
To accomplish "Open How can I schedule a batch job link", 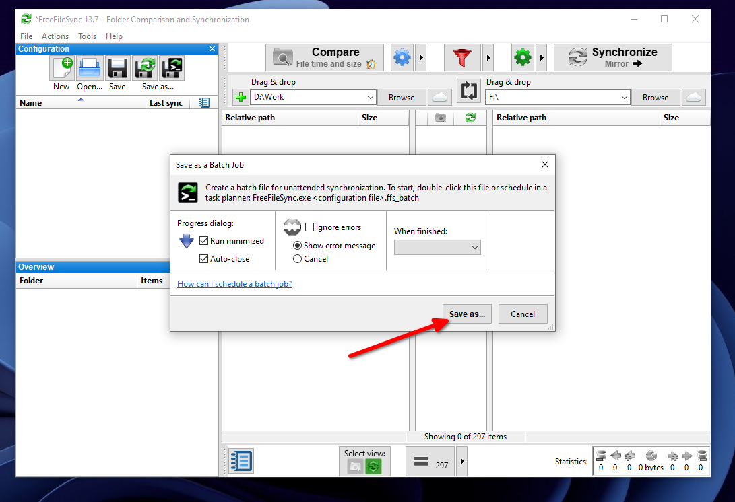I will pos(234,284).
